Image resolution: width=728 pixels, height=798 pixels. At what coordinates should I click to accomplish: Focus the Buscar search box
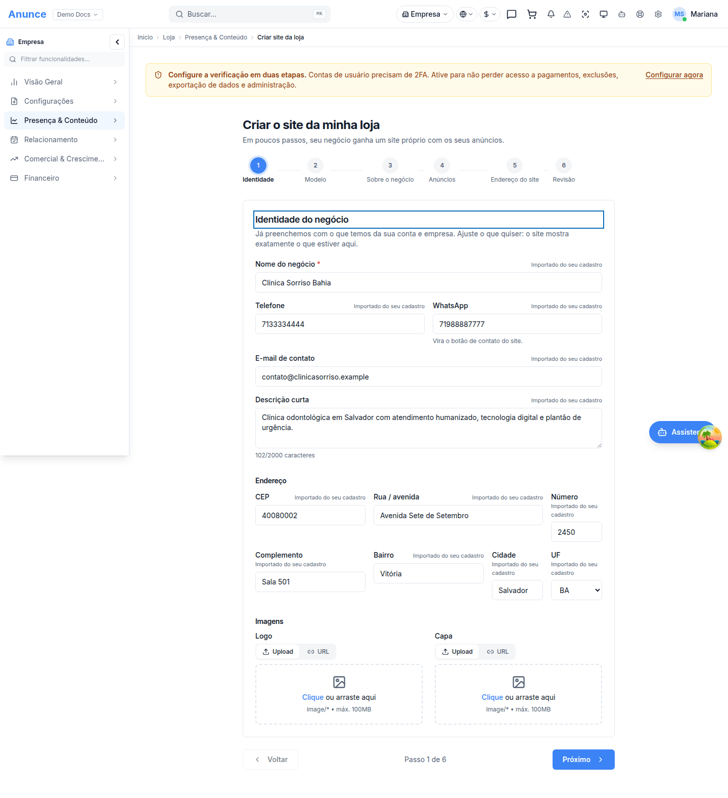250,14
